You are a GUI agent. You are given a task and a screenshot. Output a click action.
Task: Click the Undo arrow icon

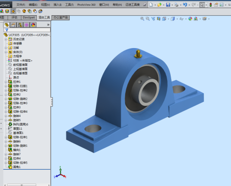click(185, 5)
